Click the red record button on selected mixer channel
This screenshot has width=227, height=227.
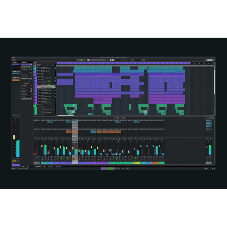(74, 159)
